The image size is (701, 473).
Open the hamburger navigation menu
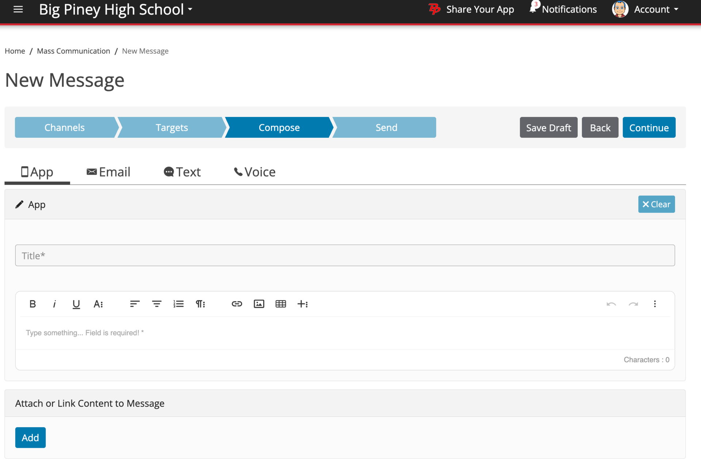(x=18, y=10)
